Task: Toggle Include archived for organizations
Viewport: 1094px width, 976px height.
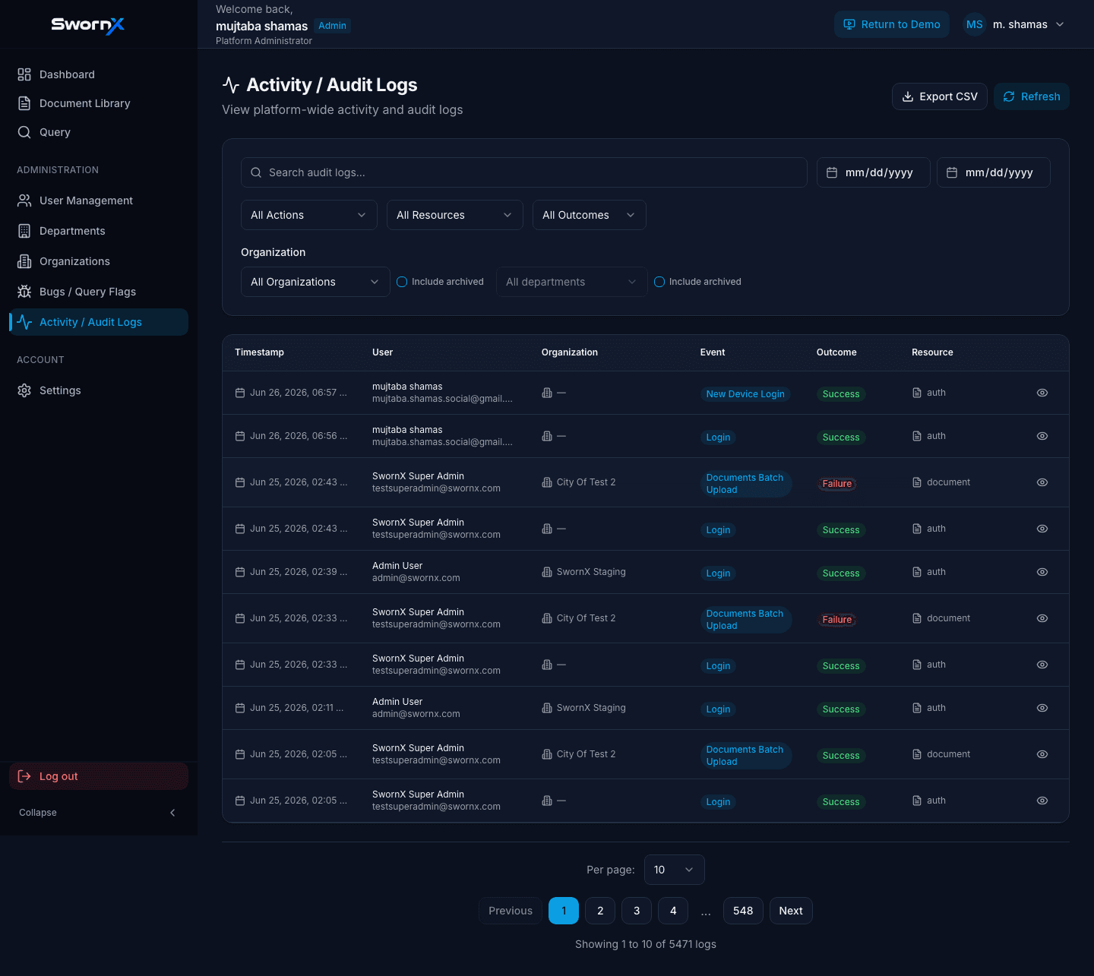Action: (x=402, y=282)
